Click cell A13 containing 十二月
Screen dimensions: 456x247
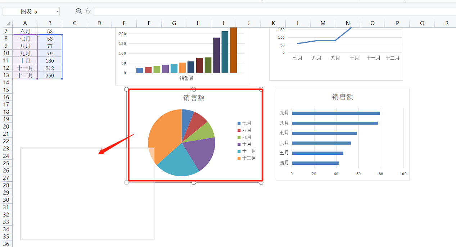click(x=25, y=75)
